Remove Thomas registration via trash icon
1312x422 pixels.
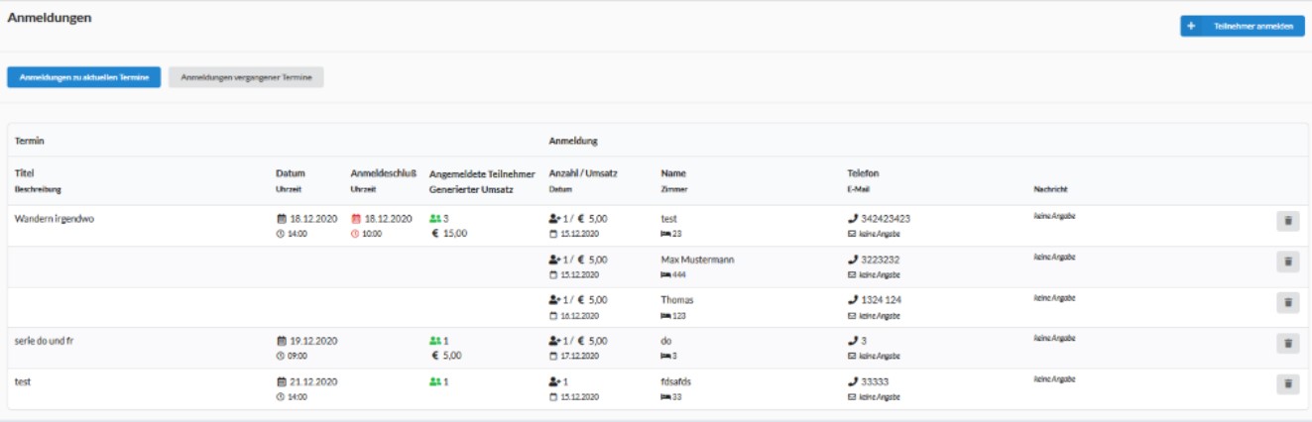click(1287, 303)
